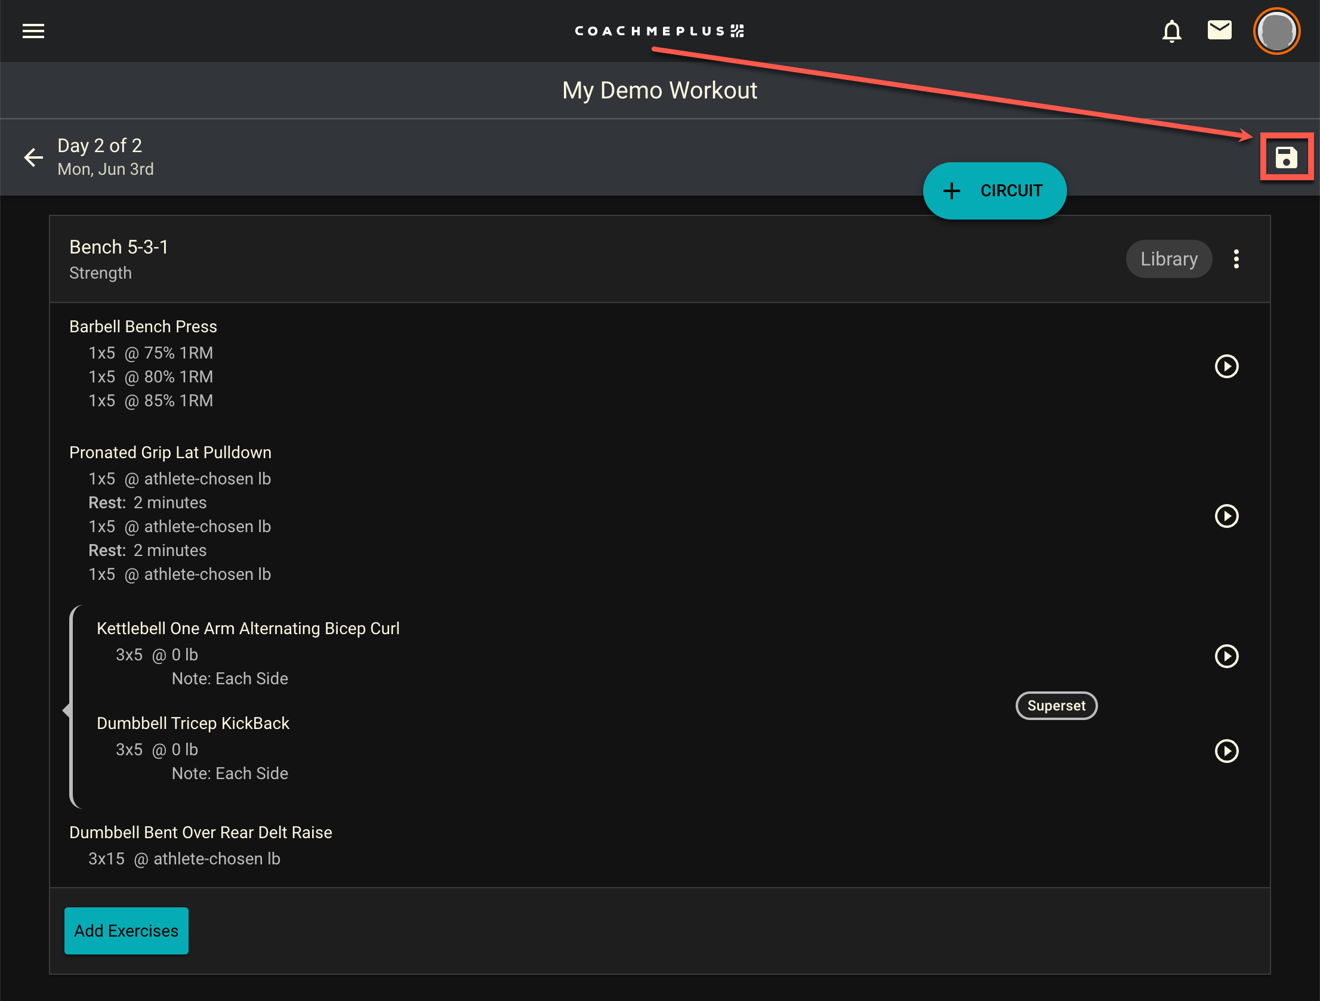The height and width of the screenshot is (1001, 1320).
Task: Click the Library chip
Action: tap(1168, 259)
